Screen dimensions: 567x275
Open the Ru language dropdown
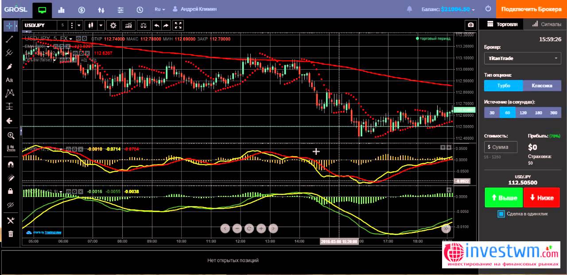[159, 9]
